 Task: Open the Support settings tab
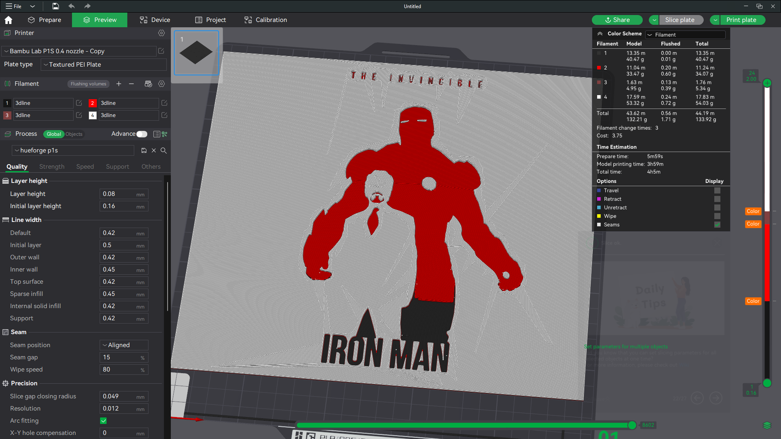118,167
